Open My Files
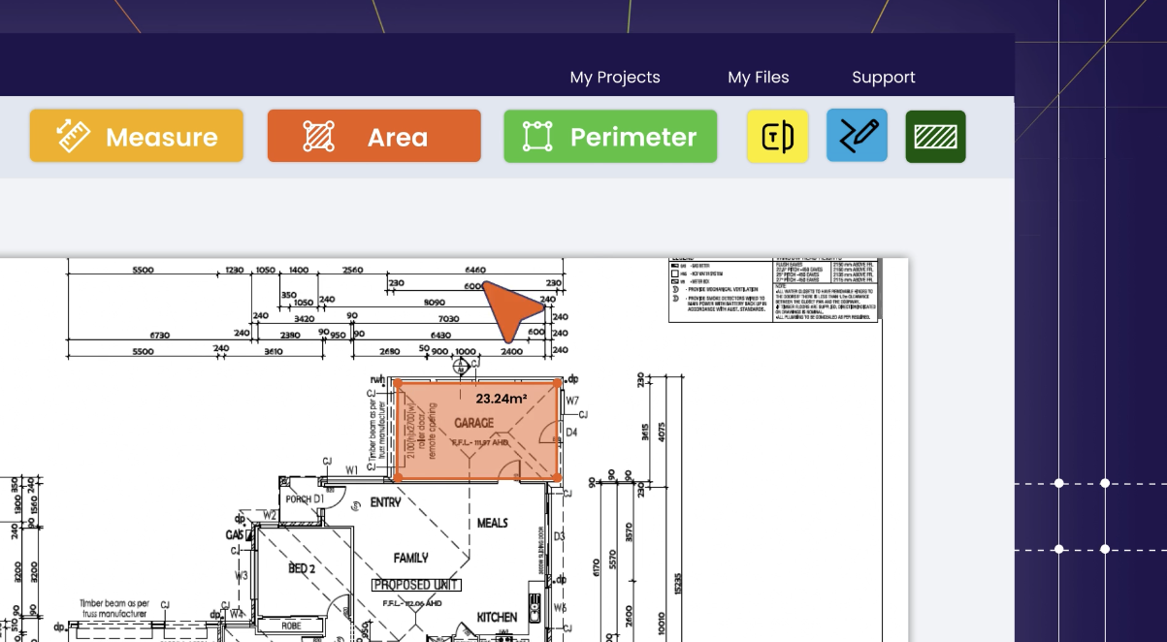This screenshot has width=1167, height=642. (x=759, y=78)
